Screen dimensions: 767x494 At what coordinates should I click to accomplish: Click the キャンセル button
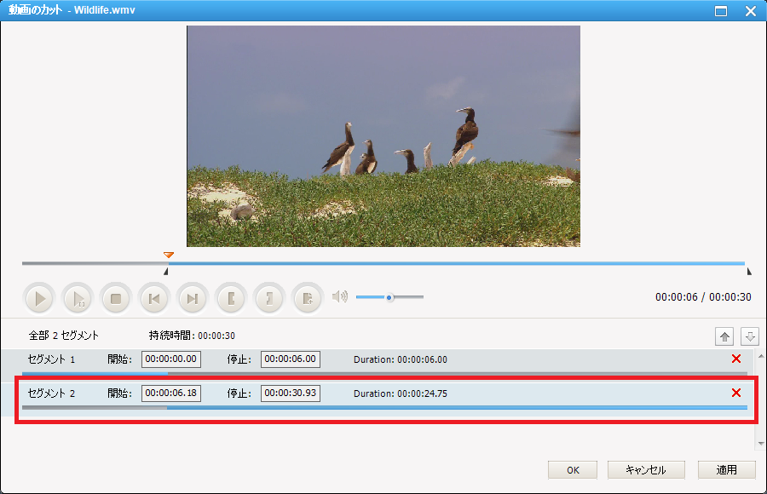[646, 470]
